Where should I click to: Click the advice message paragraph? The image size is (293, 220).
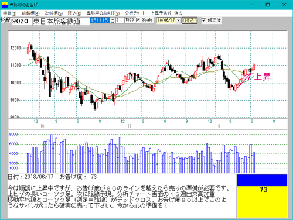118,197
